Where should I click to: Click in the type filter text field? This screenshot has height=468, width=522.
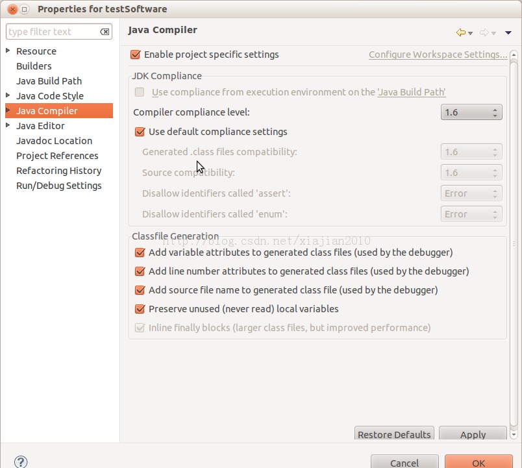52,32
